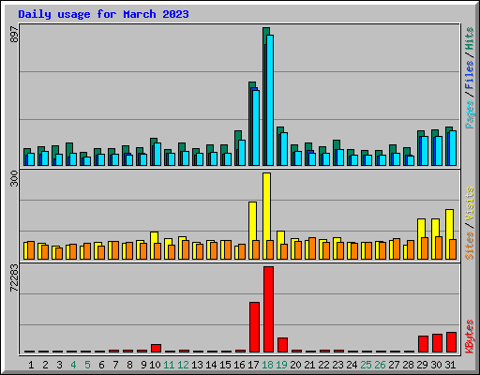Click day 5 on the x-axis
This screenshot has width=480, height=375.
[x=87, y=365]
